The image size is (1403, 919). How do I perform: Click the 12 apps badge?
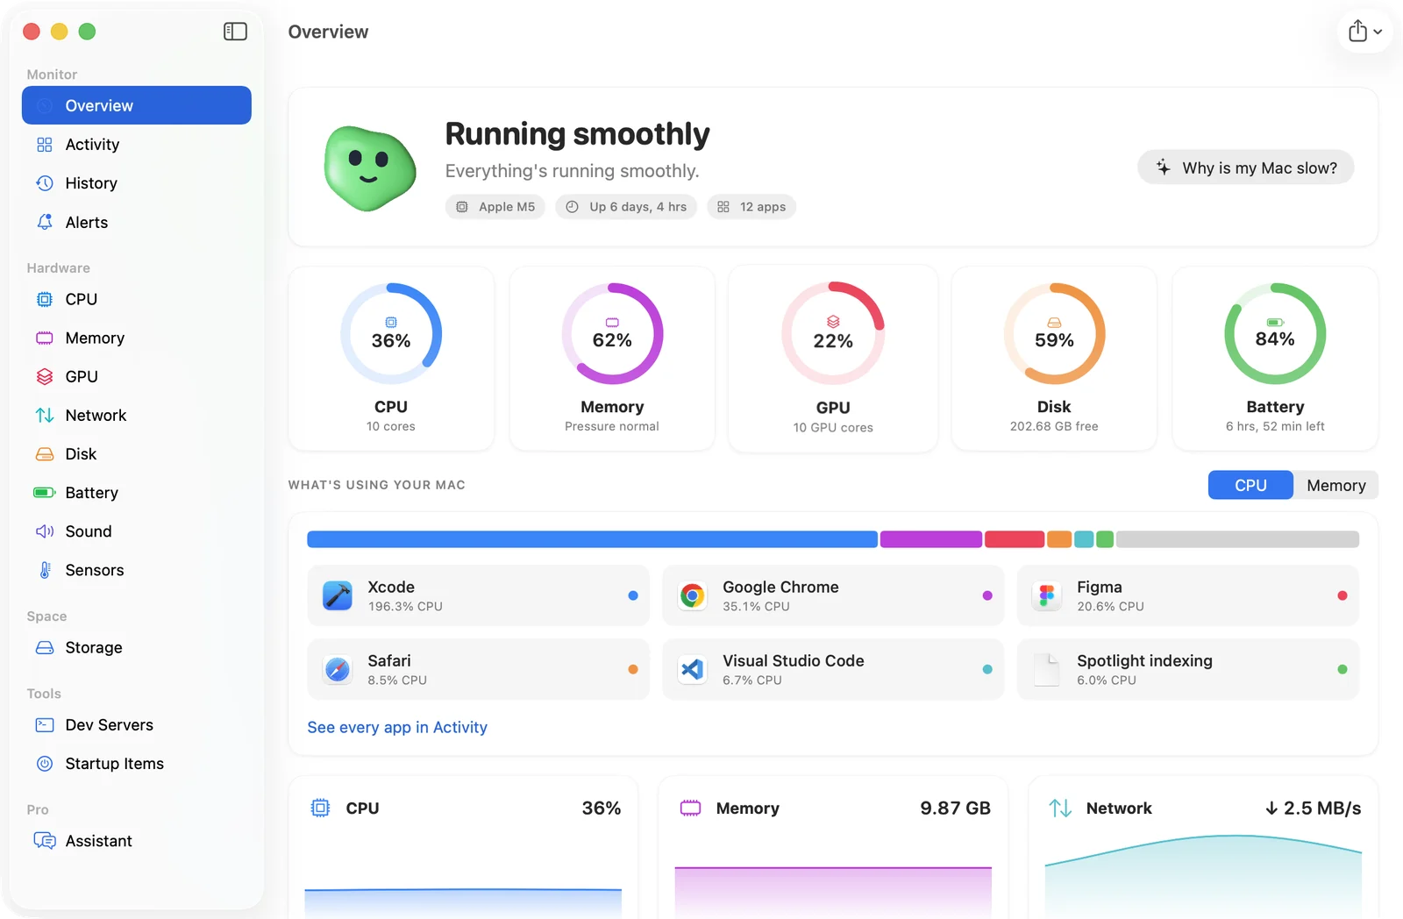(x=751, y=207)
